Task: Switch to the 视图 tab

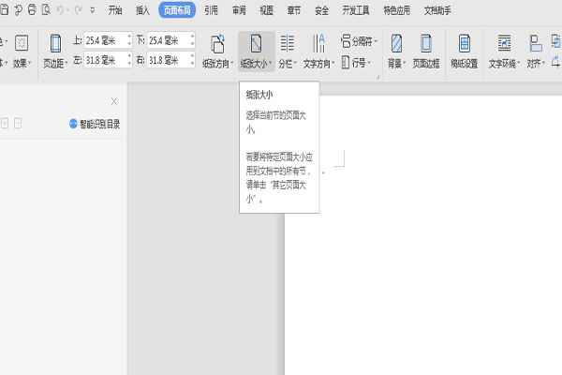Action: tap(266, 10)
